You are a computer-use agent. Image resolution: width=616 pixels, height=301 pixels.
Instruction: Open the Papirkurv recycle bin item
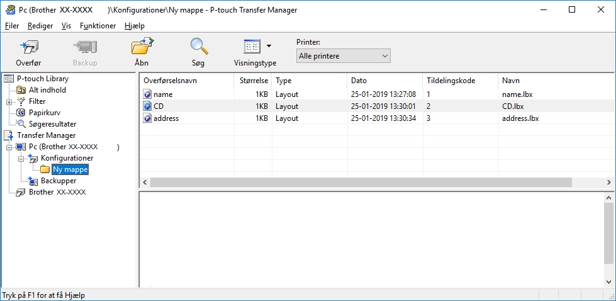coord(45,112)
